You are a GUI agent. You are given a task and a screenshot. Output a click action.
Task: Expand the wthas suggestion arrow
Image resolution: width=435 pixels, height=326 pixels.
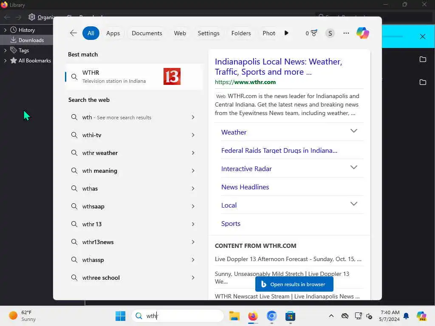193,188
